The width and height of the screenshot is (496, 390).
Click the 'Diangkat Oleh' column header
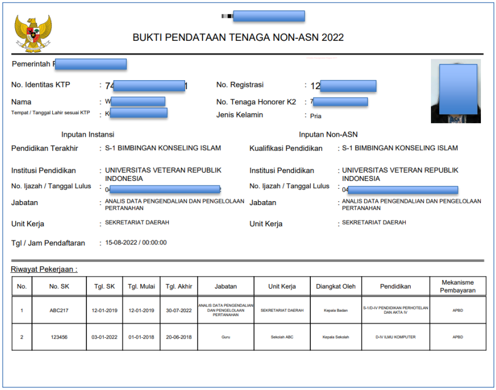tap(336, 286)
